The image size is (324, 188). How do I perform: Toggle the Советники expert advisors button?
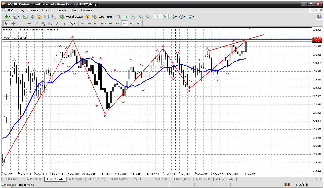pos(102,17)
